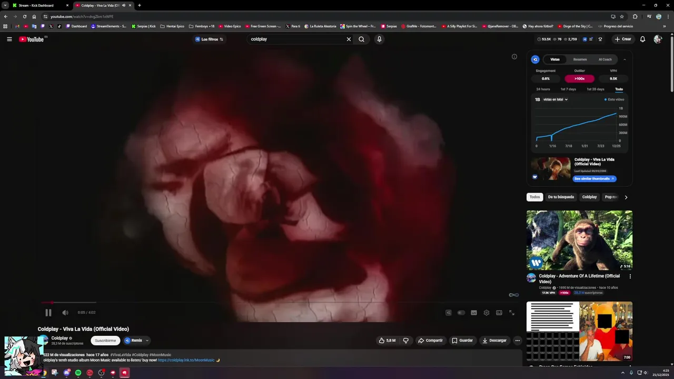Select the Vistas tab in vidIQ
The width and height of the screenshot is (674, 379).
tap(555, 59)
